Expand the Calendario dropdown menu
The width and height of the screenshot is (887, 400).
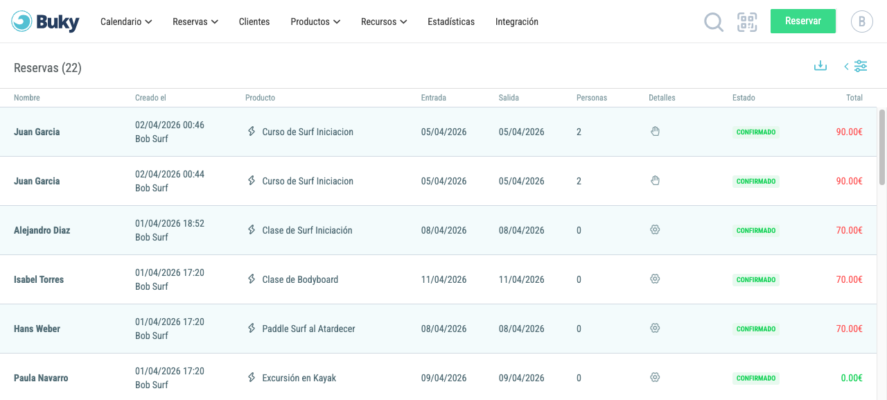click(126, 21)
